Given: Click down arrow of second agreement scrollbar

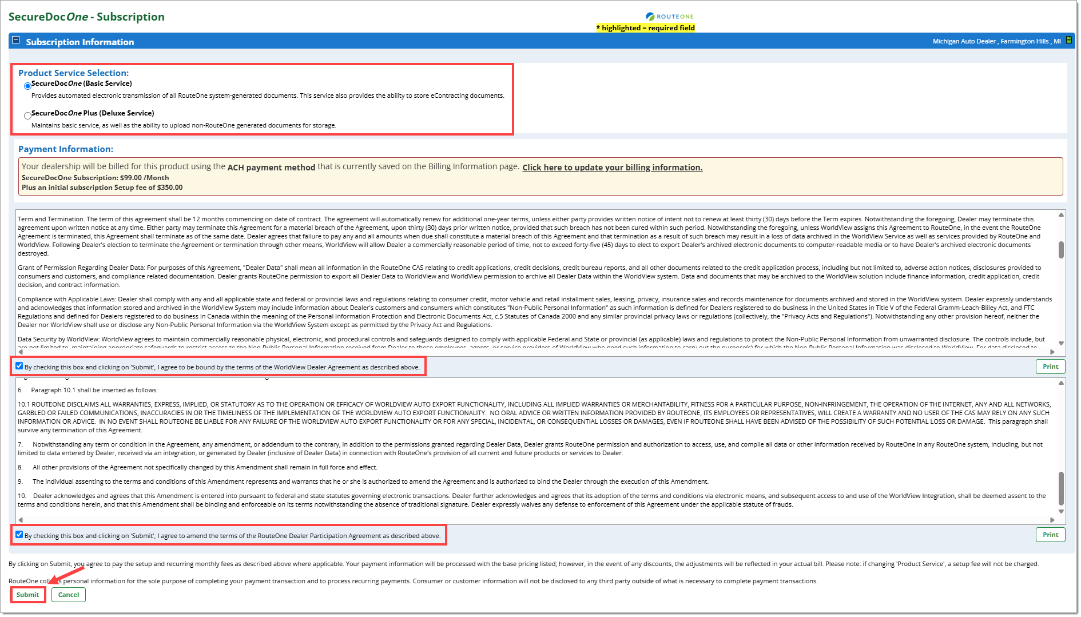Looking at the screenshot, I should click(x=1061, y=512).
